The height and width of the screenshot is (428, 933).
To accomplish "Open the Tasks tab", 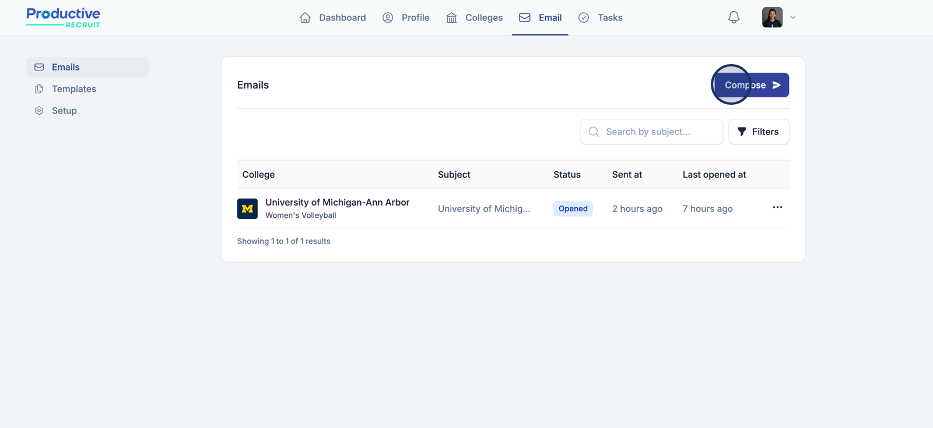I will tap(600, 17).
